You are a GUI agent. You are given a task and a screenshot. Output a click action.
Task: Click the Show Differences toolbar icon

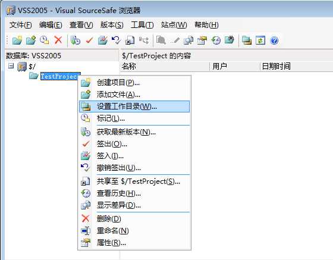(x=189, y=40)
